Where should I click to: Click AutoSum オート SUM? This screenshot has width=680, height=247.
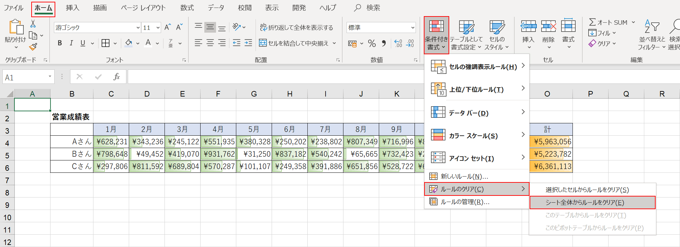click(x=608, y=22)
